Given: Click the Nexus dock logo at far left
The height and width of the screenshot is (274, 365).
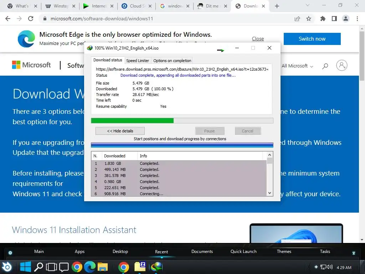Looking at the screenshot, I should (6, 267).
